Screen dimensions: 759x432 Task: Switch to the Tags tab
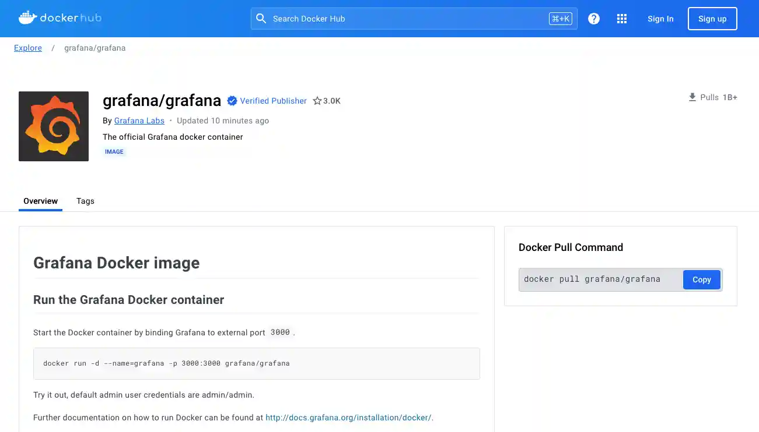coord(85,201)
